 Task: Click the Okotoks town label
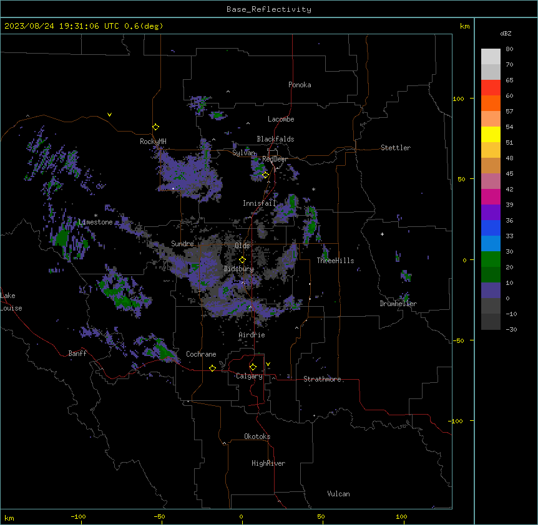pyautogui.click(x=257, y=436)
